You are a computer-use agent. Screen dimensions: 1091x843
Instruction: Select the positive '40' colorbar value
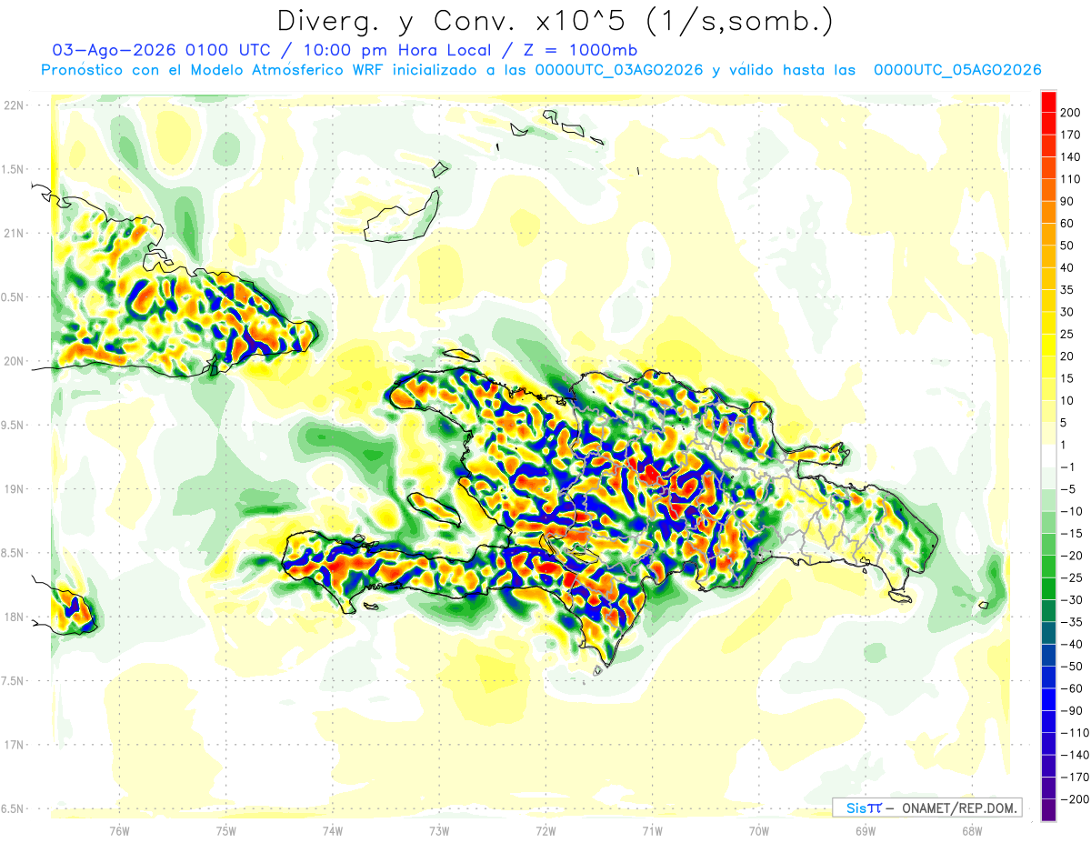coord(1066,268)
